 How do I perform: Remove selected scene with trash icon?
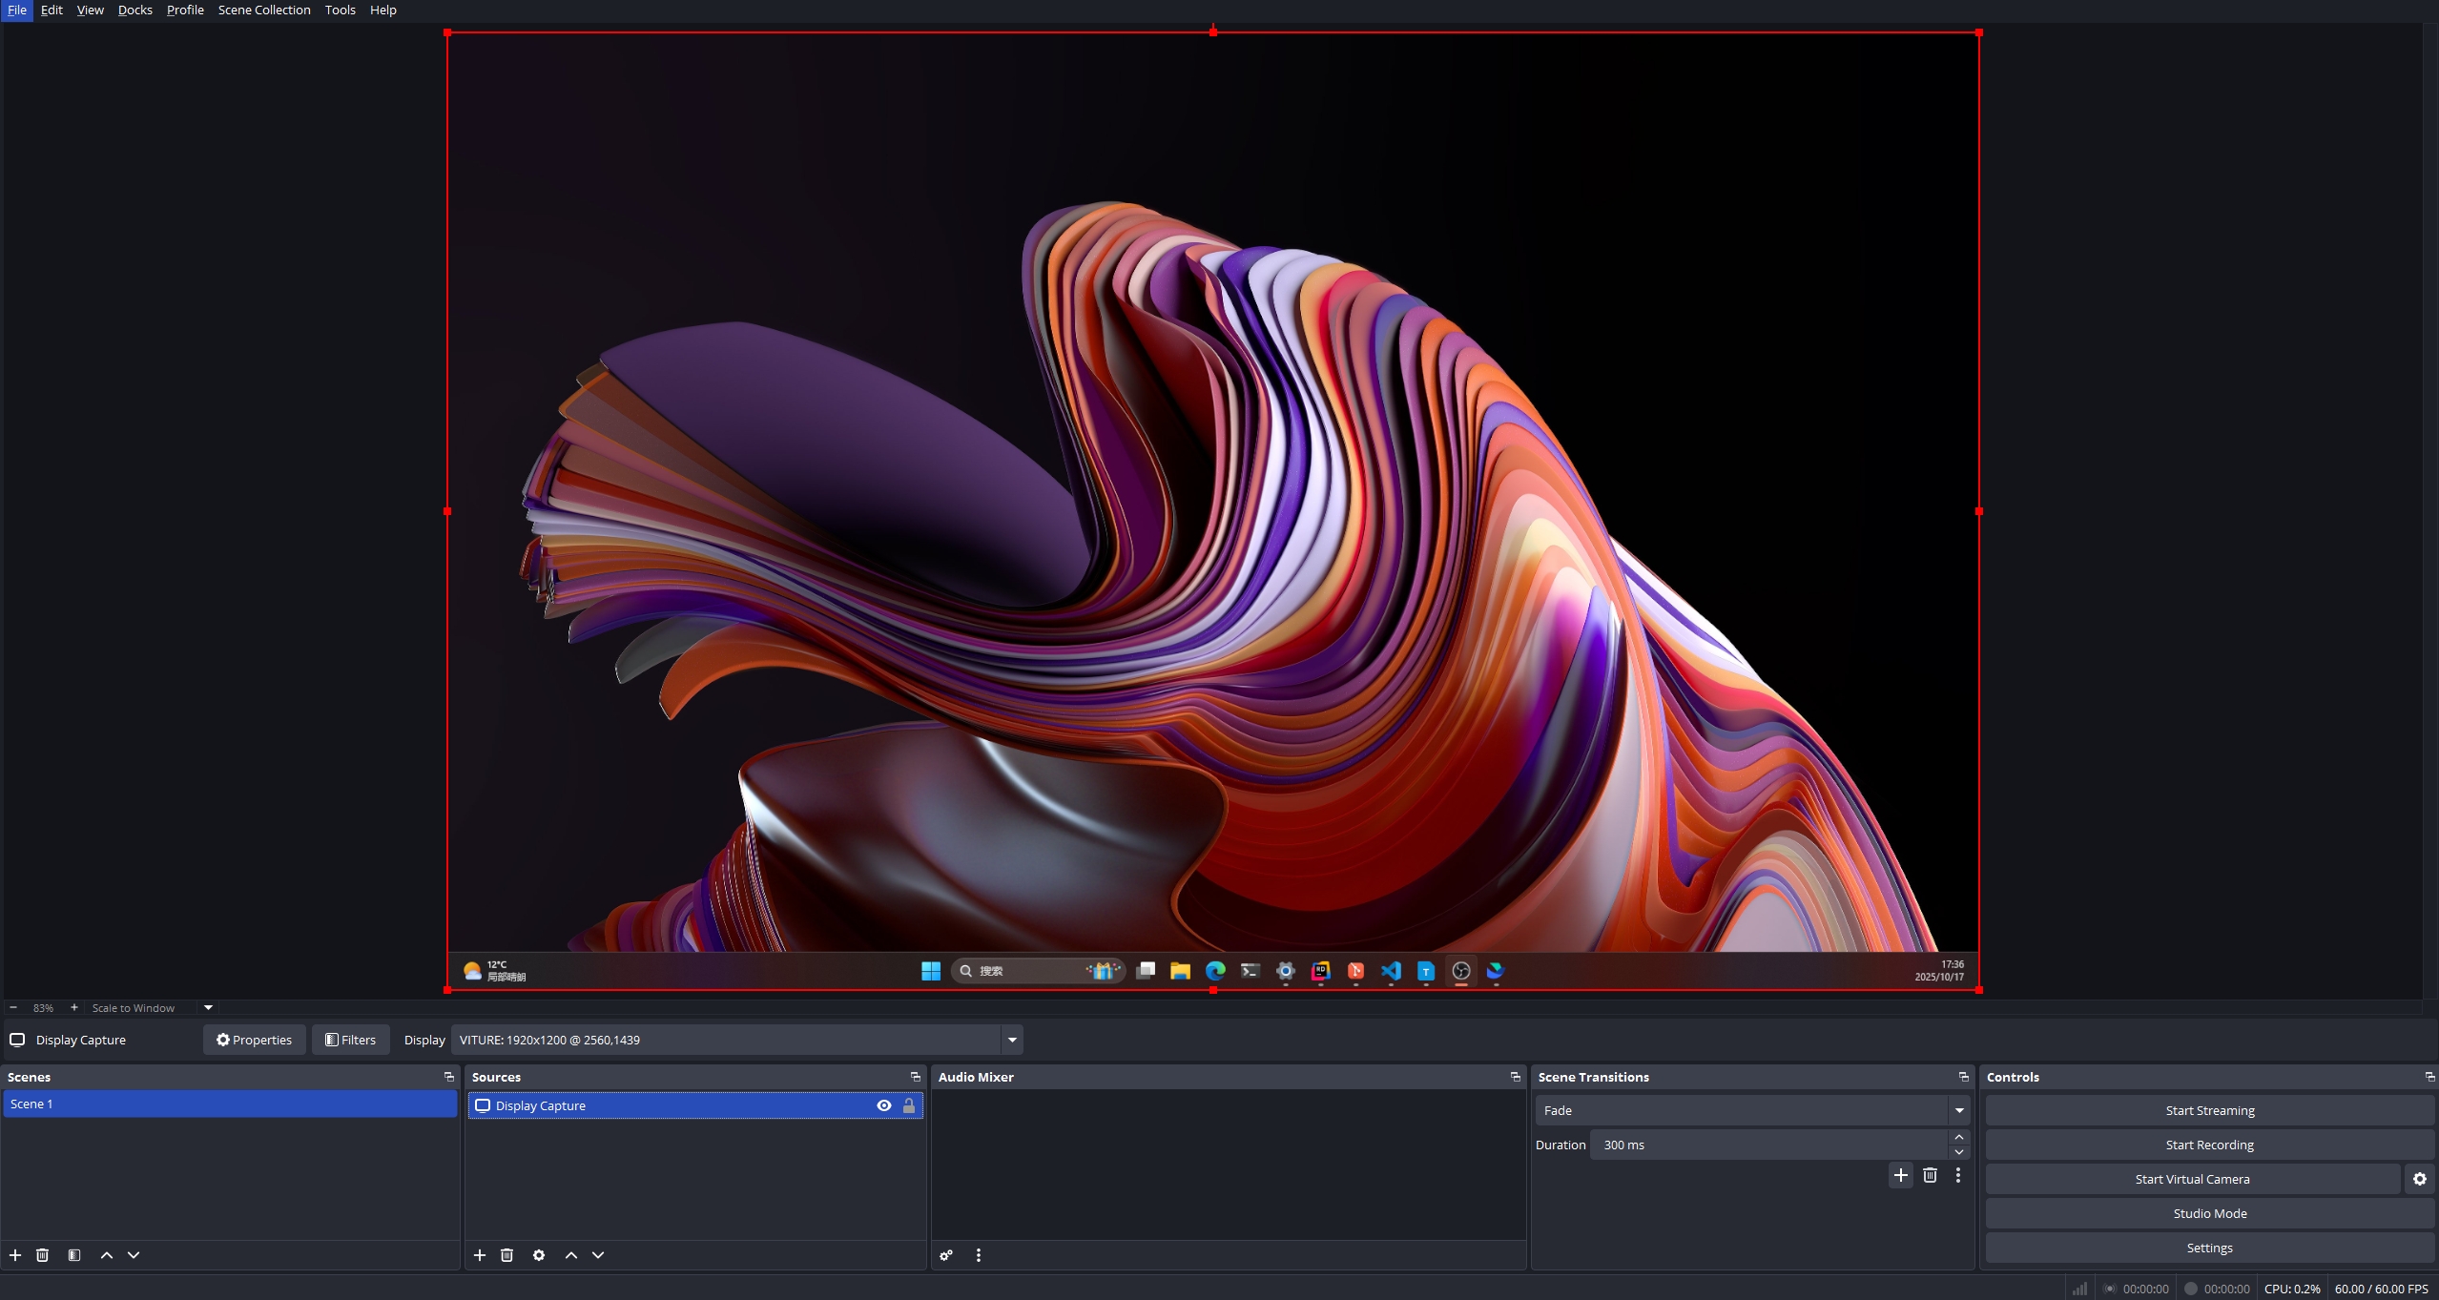click(42, 1255)
